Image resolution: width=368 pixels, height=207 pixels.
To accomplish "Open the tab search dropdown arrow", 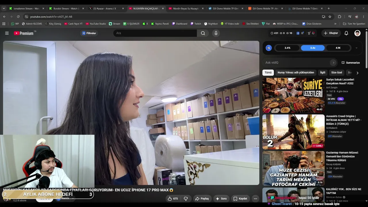I will click(4, 9).
